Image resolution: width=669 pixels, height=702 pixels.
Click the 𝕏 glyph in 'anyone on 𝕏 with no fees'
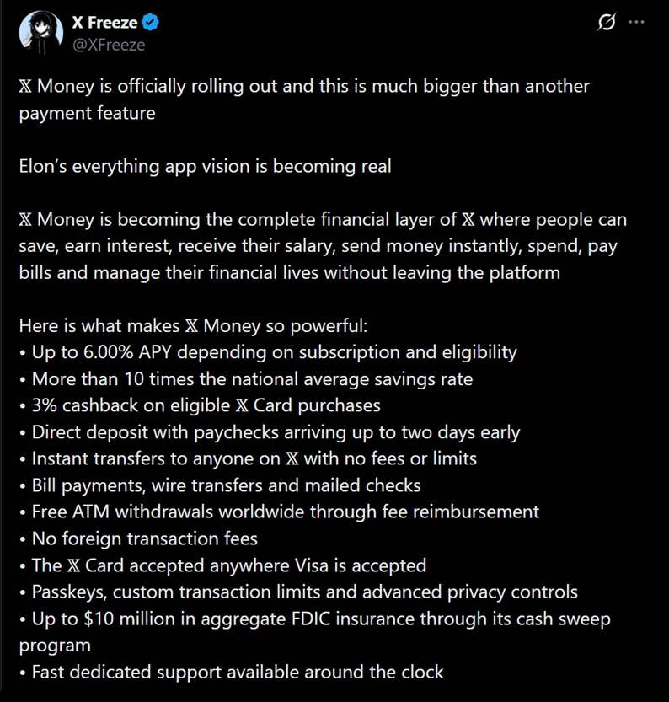tap(292, 459)
